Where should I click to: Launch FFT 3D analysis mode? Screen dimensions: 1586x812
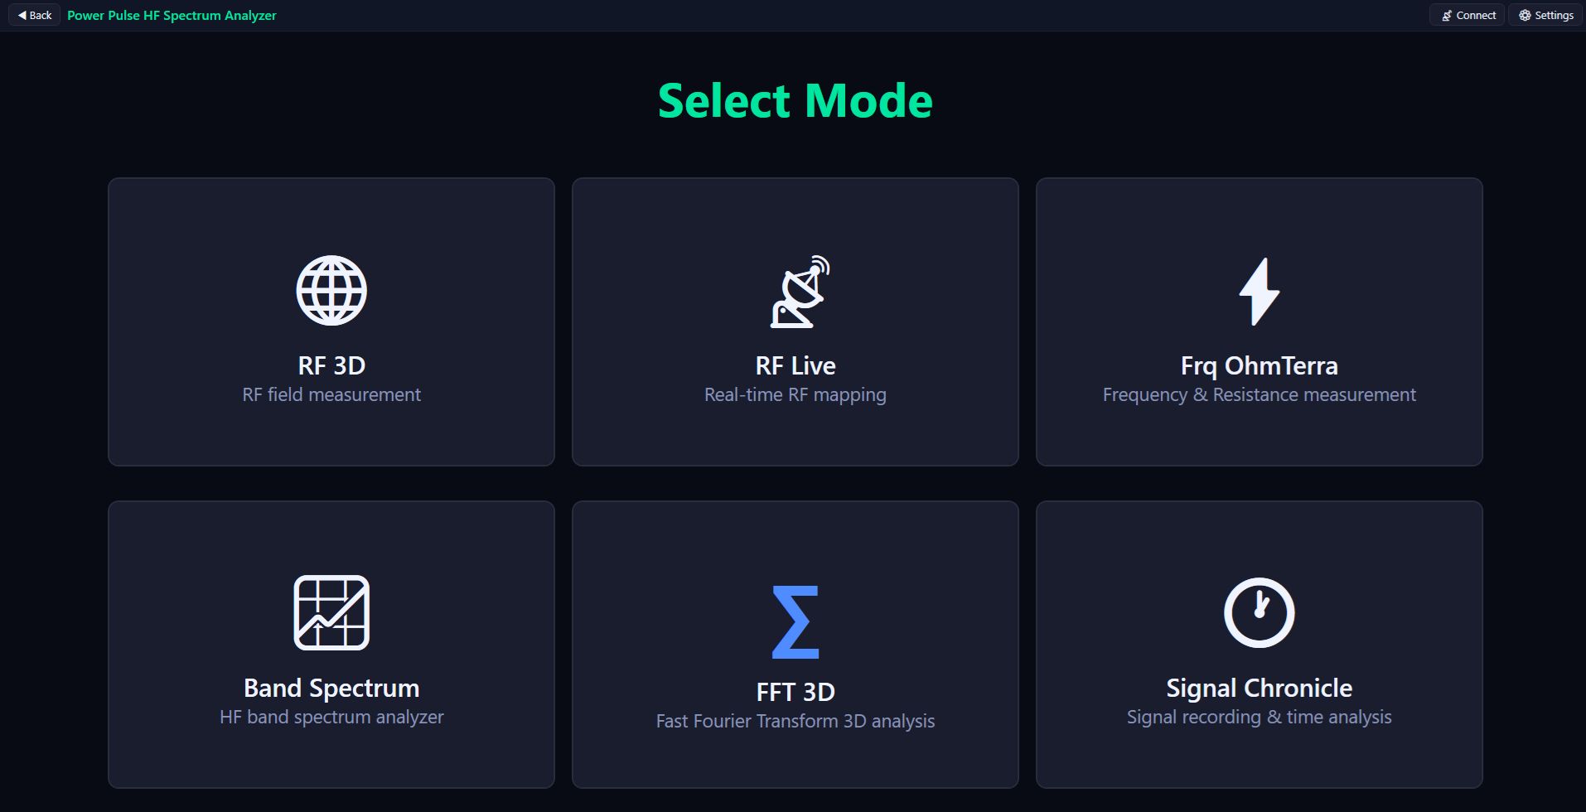pos(795,644)
